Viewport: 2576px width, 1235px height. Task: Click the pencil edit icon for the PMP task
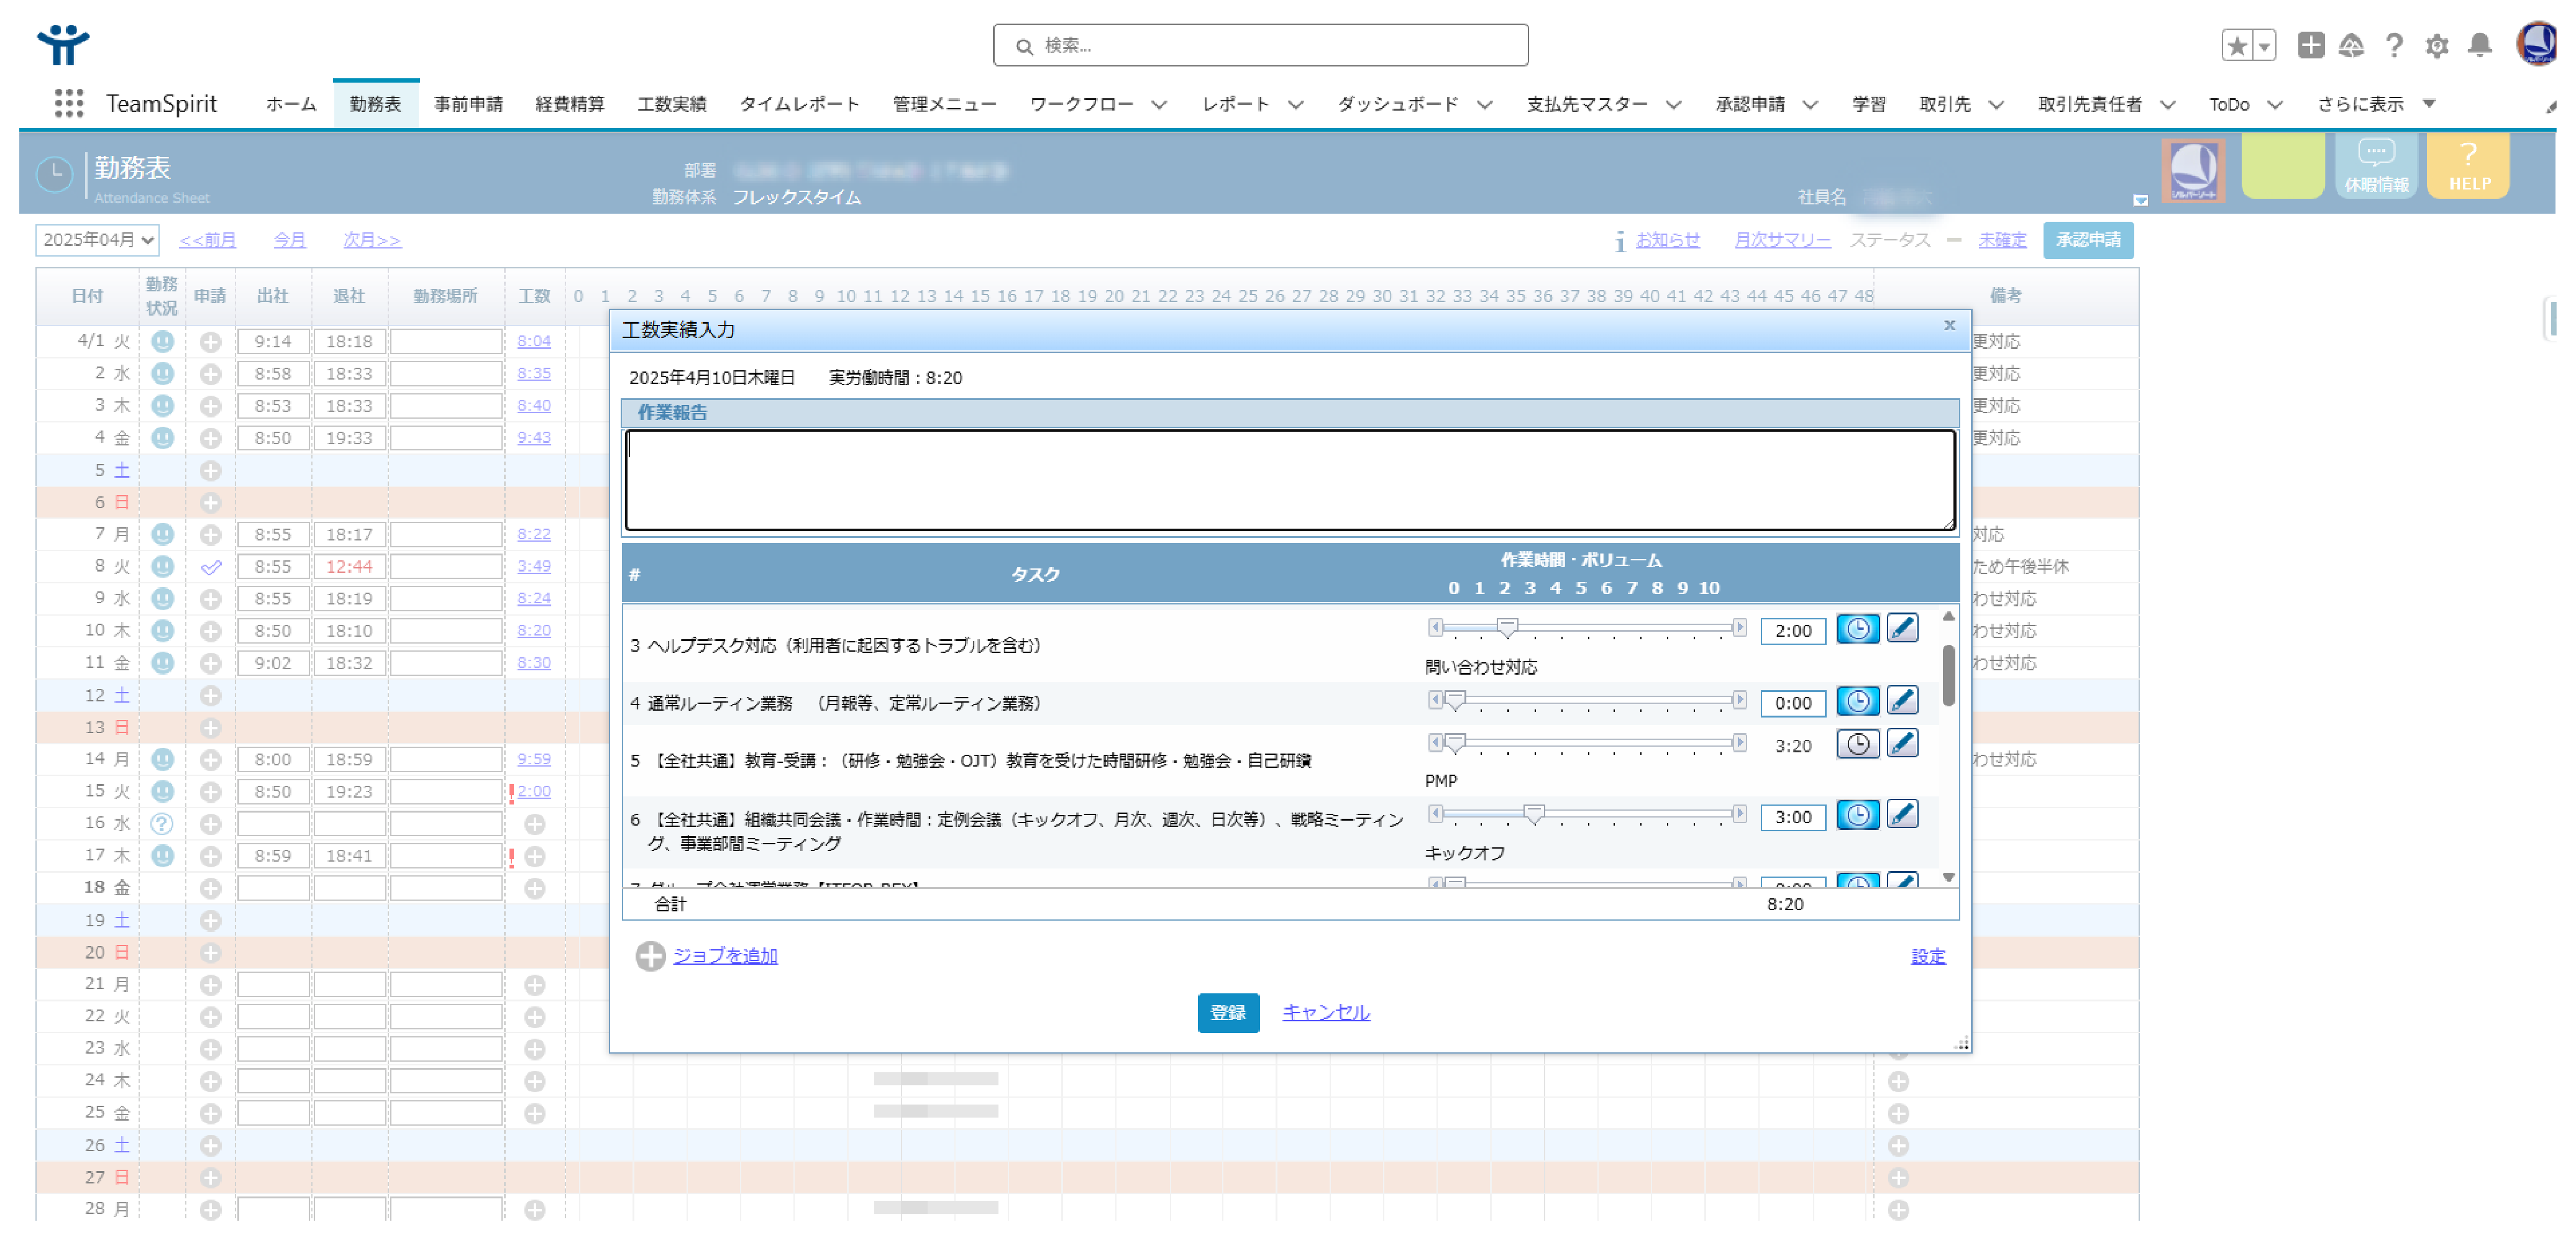click(1903, 743)
